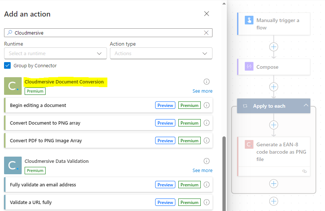Click Premium badge on Fully validate an email address
This screenshot has width=325, height=211.
click(189, 185)
